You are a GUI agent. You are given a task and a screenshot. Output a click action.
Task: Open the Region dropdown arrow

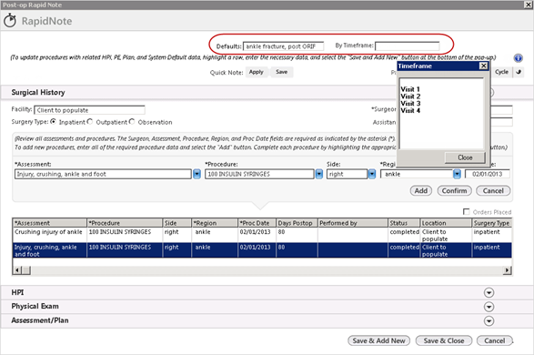point(457,174)
